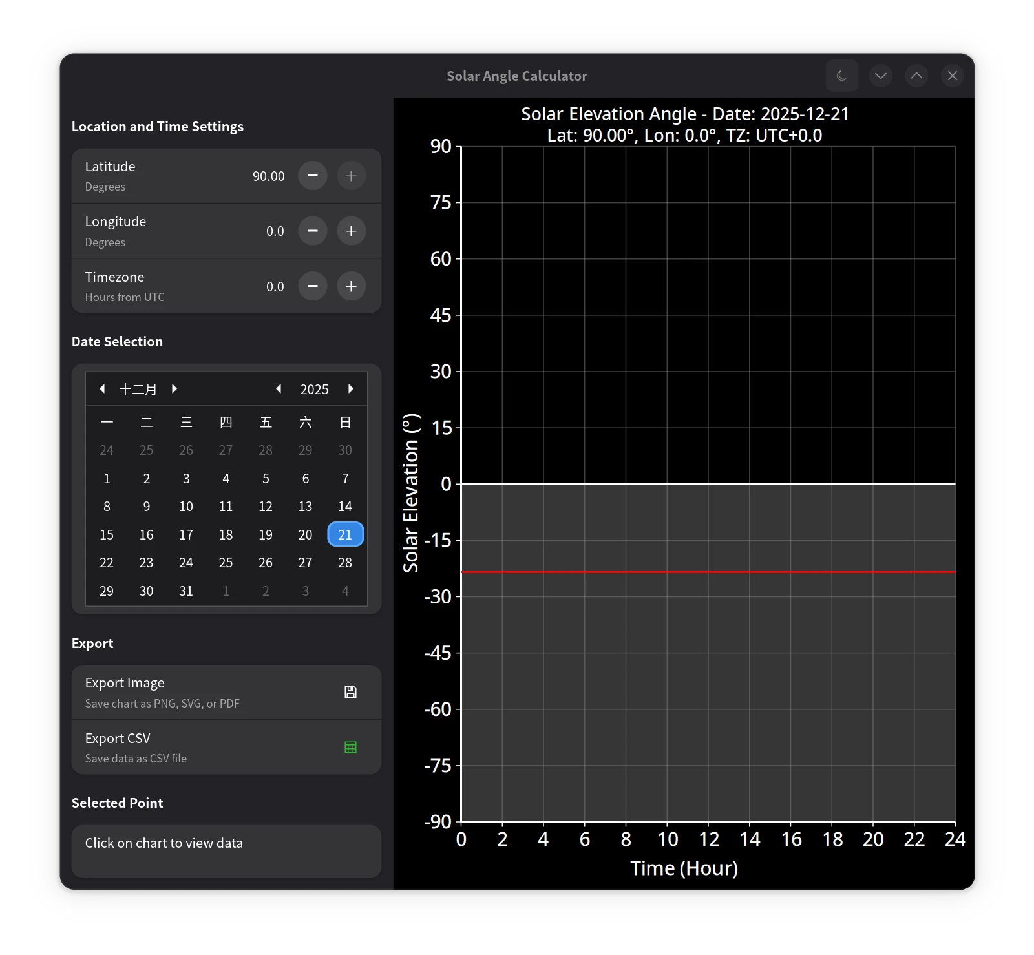Select December 7 in the calendar
1034x955 pixels.
click(x=345, y=479)
